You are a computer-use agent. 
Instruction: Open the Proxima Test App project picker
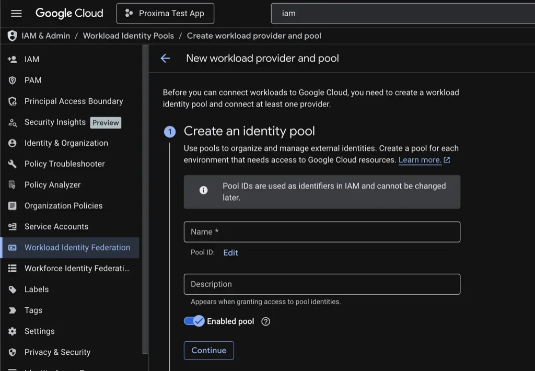coord(165,13)
